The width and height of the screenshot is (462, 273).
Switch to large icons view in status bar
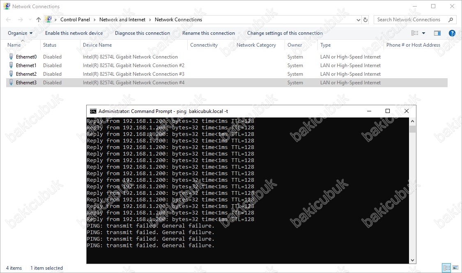click(x=455, y=268)
